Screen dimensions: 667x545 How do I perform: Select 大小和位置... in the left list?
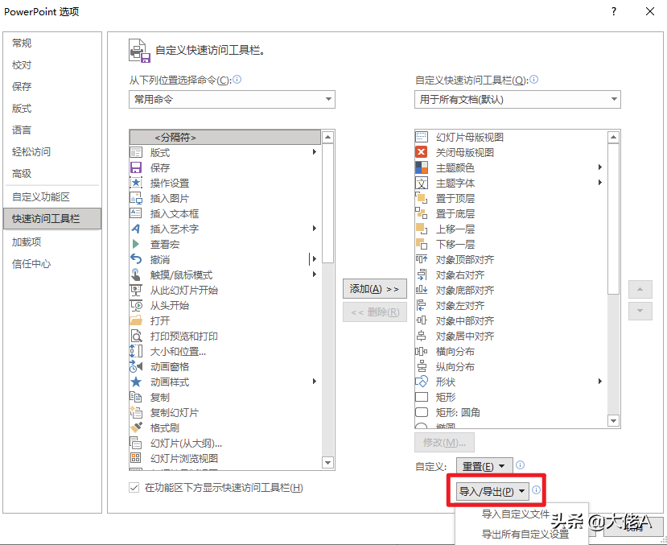point(225,352)
